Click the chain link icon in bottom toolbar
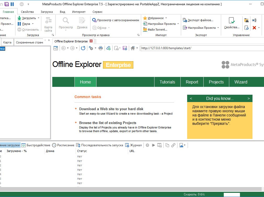 click(173, 145)
